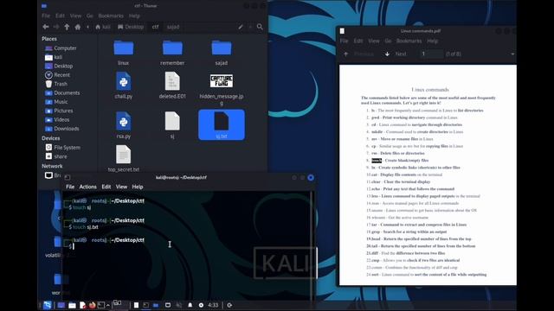
Task: Open Thunar Go menu
Action: coord(90,16)
